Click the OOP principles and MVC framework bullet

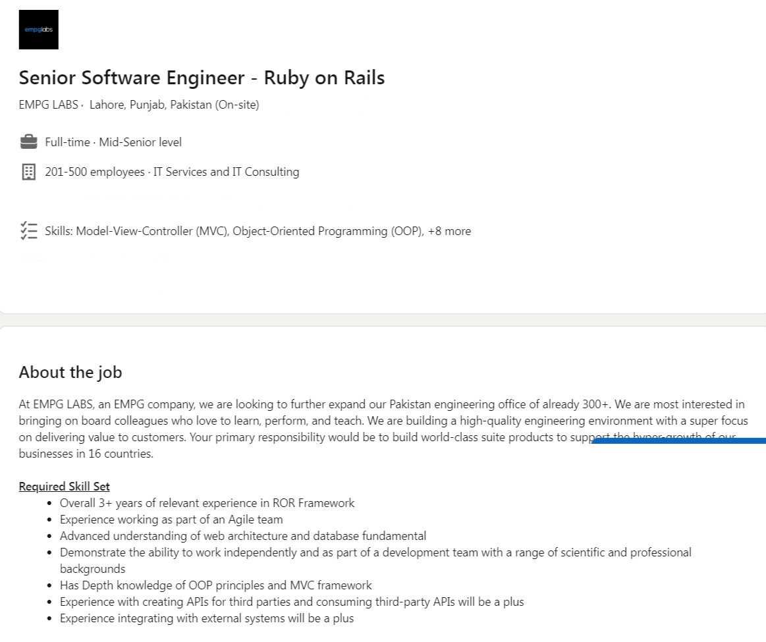(x=215, y=585)
